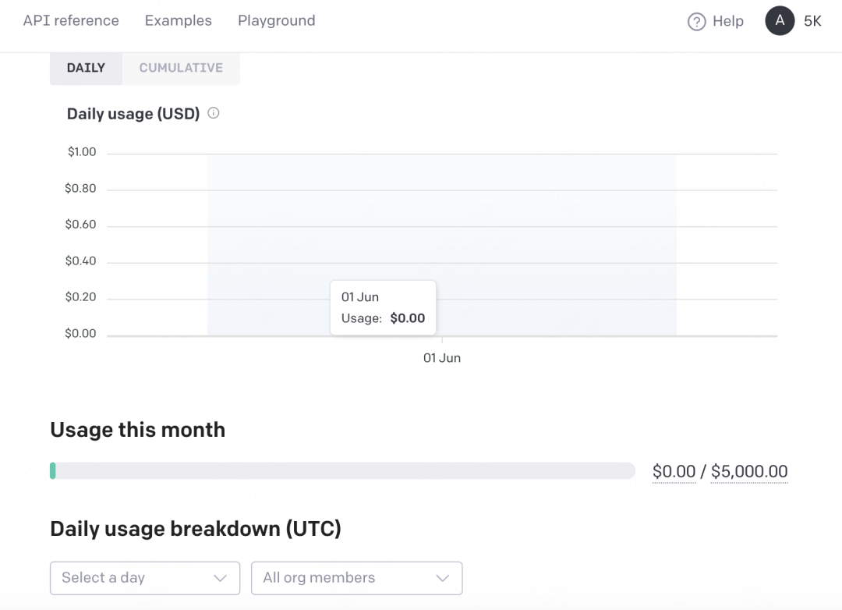Click the shaded chart column for 01 Jun
The height and width of the screenshot is (610, 842).
(546, 234)
